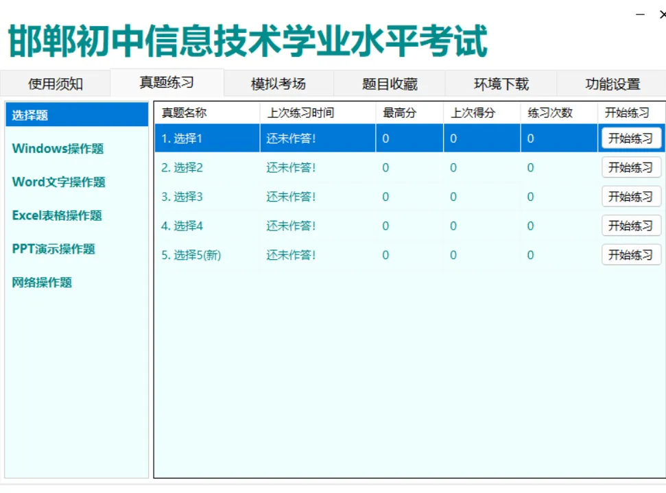The height and width of the screenshot is (493, 666).
Task: Start practicing 选择1 exercise
Action: (x=630, y=138)
